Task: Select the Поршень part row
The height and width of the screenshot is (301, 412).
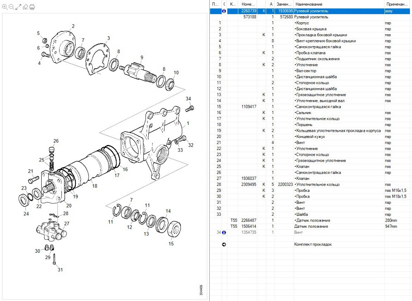Action: (x=304, y=125)
